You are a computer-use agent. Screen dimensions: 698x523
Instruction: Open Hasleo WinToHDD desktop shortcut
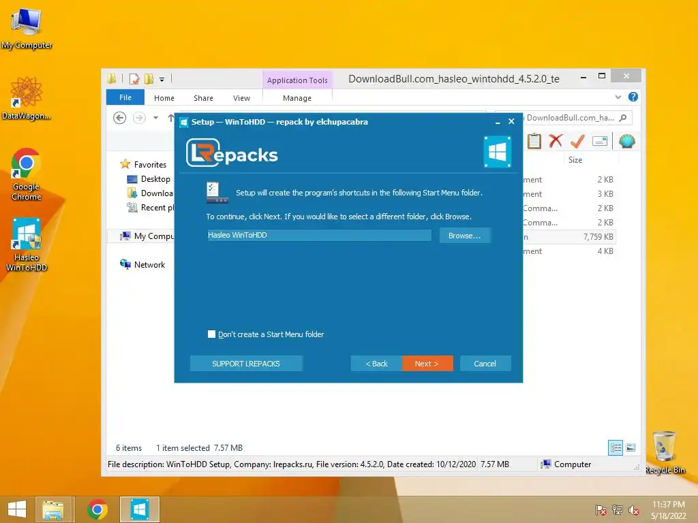tap(27, 244)
